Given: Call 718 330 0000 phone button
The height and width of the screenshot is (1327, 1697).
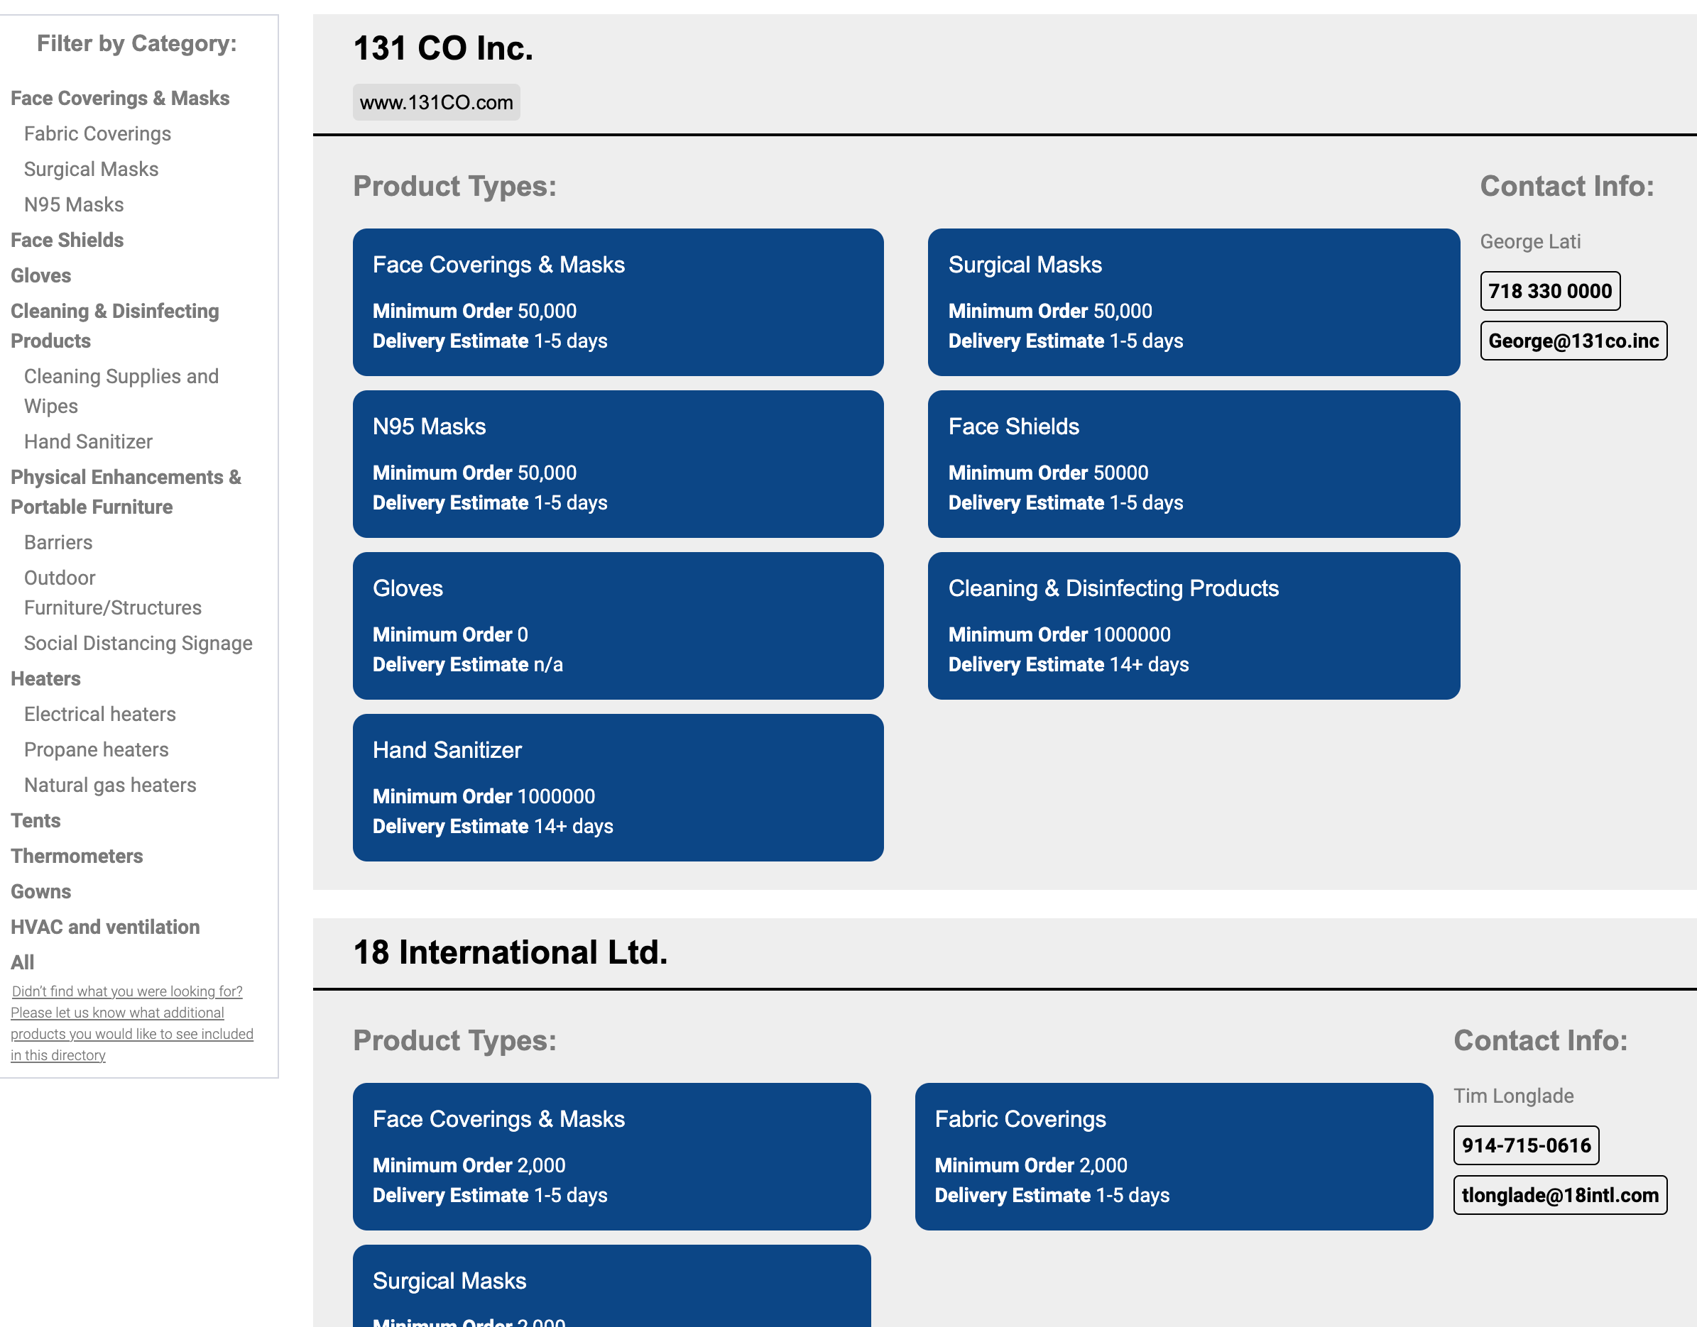Looking at the screenshot, I should pyautogui.click(x=1549, y=292).
